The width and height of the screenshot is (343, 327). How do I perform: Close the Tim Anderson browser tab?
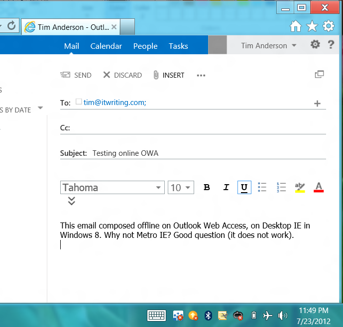pos(114,27)
